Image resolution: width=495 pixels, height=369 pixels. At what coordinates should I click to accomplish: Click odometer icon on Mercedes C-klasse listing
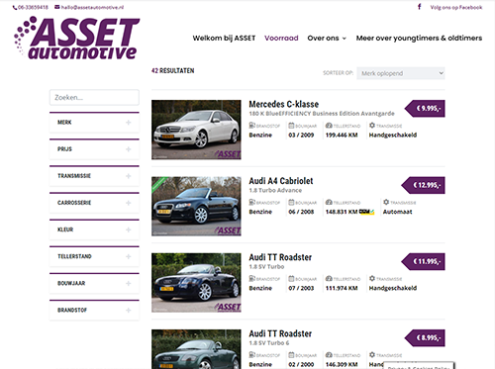coord(329,126)
